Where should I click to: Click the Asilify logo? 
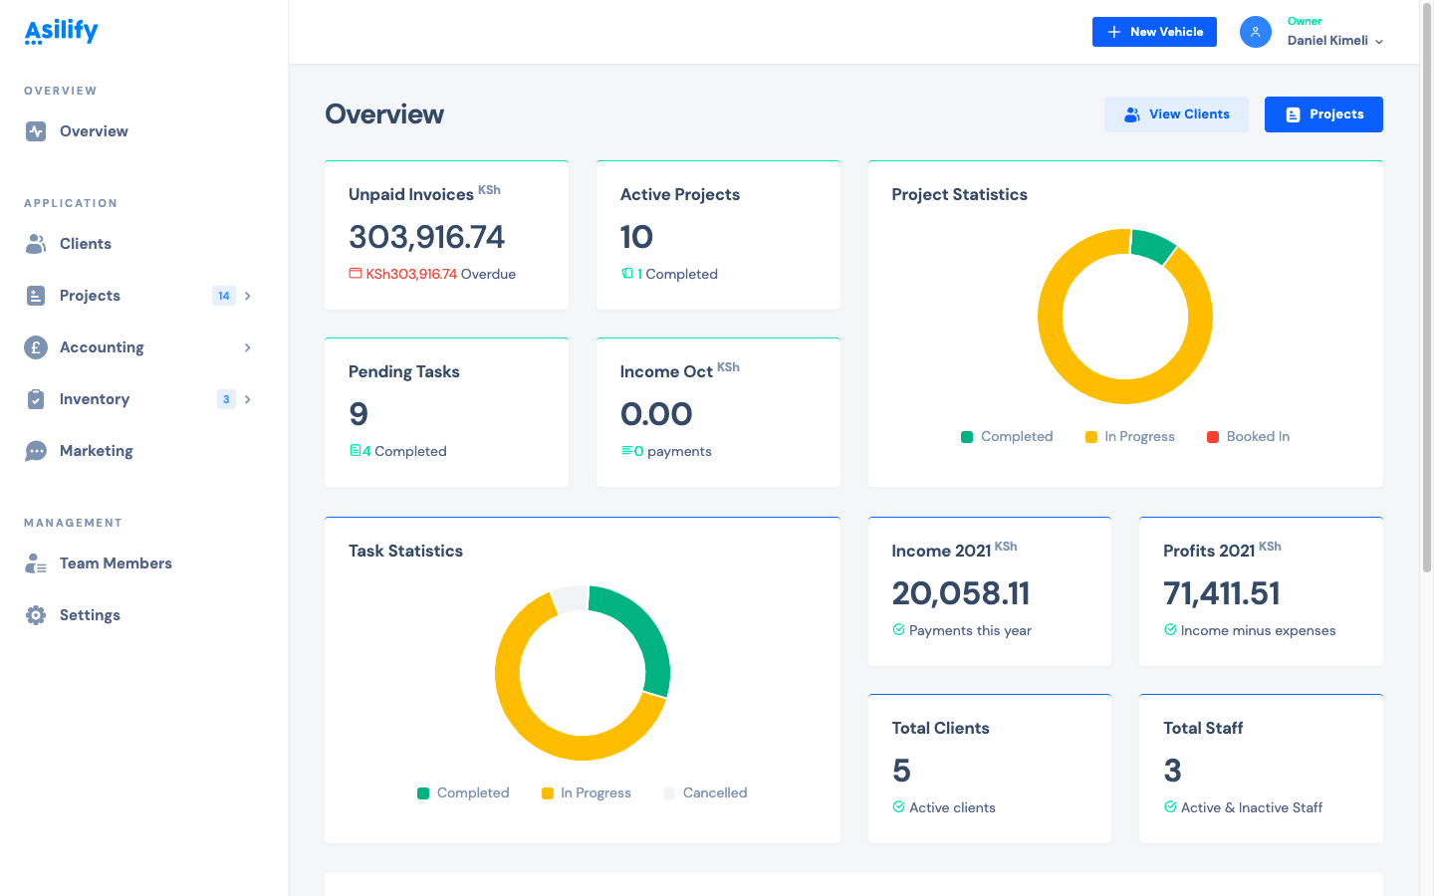[61, 32]
